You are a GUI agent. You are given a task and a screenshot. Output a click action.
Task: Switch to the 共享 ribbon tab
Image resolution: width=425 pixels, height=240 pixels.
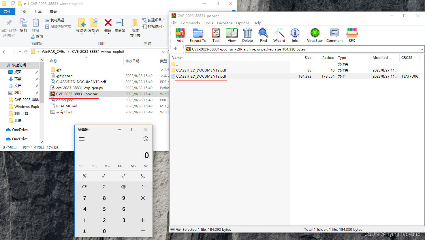click(38, 12)
